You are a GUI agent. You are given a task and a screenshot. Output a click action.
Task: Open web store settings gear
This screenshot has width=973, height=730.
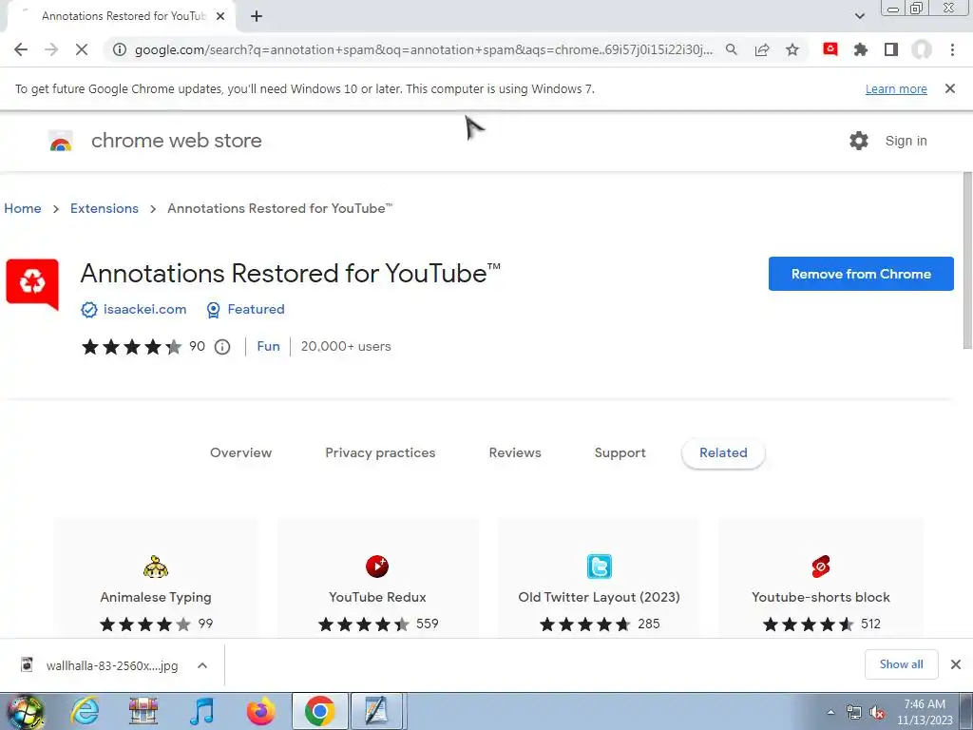tap(859, 141)
